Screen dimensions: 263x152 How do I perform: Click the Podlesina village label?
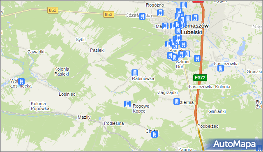[114, 123]
